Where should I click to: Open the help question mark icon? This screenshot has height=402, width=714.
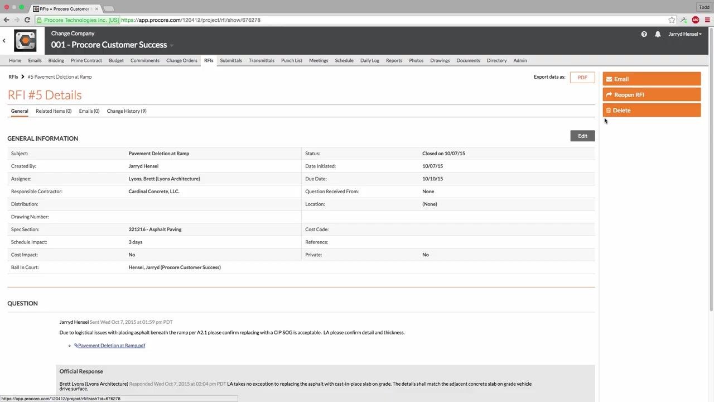point(644,34)
